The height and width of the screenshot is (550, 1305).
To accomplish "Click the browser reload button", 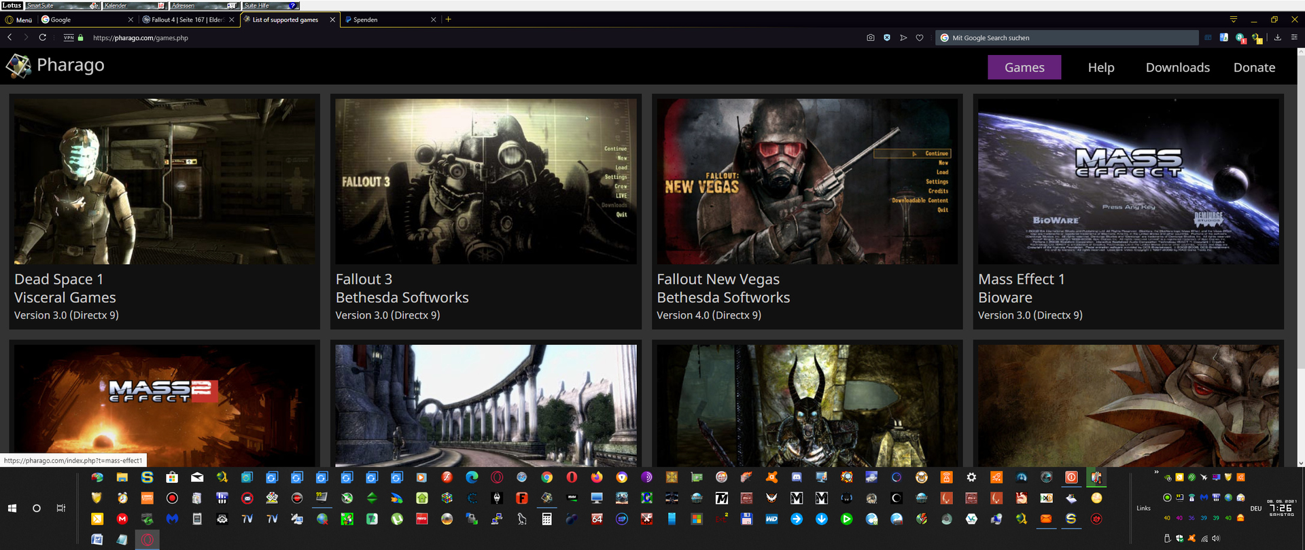I will [x=42, y=37].
